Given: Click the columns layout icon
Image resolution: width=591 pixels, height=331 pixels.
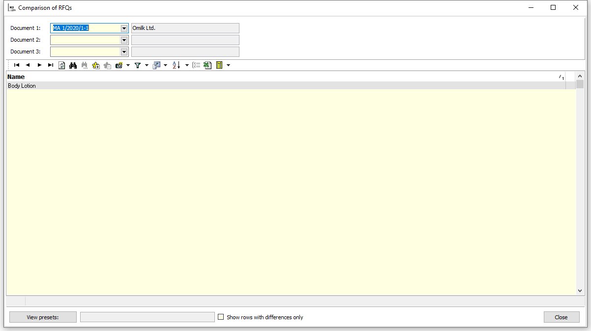Looking at the screenshot, I should pos(156,65).
